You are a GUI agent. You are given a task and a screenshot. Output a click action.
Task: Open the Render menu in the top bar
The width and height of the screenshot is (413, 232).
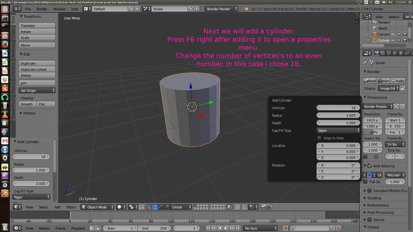coord(42,9)
